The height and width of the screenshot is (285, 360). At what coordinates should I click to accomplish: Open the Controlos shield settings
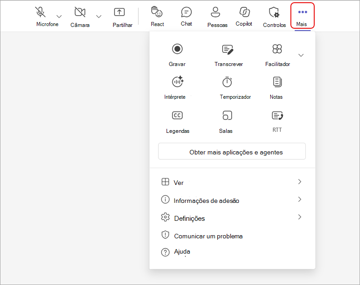(x=274, y=17)
